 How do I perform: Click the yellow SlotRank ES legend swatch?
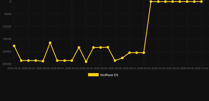tap(93, 75)
